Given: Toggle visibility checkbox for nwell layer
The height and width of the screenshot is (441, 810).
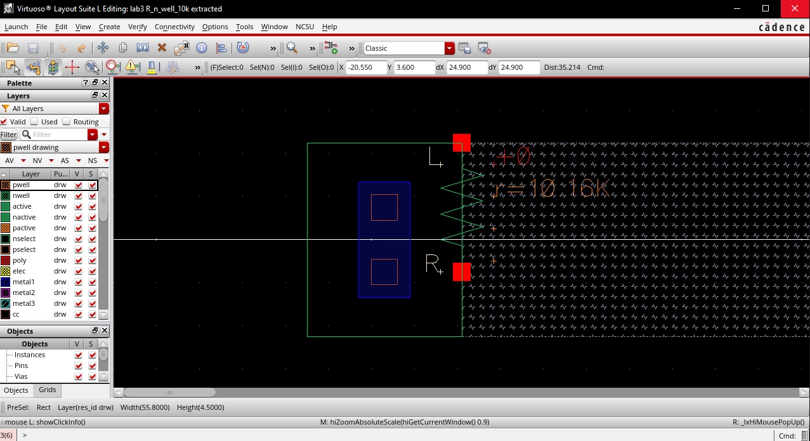Looking at the screenshot, I should coord(79,196).
